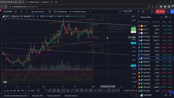Open the watchlist advanced view pie icon
Screen dimensions: 174x98
coord(166,17)
